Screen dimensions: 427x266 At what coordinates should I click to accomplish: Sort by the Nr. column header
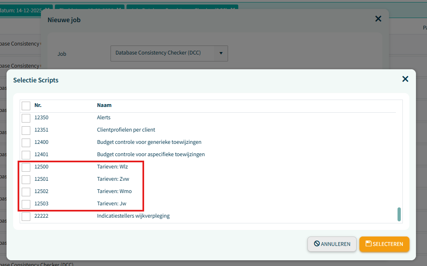(x=38, y=105)
